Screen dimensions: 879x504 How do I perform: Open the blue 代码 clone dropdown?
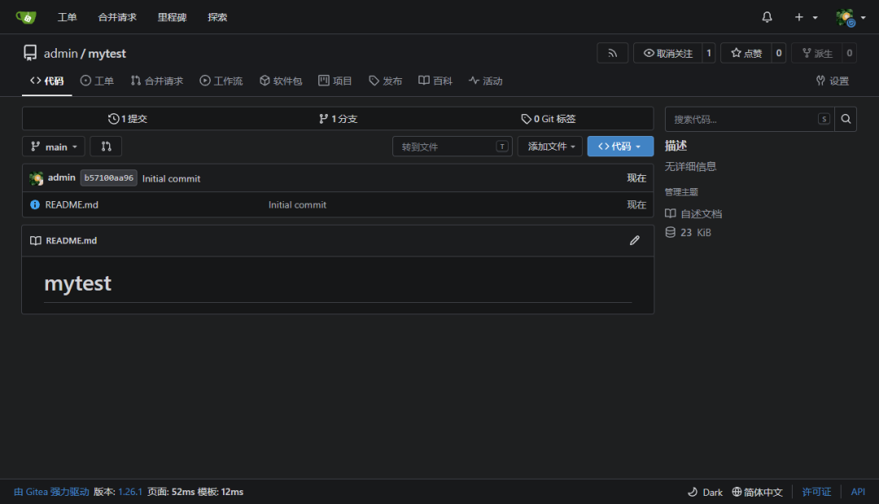(620, 147)
